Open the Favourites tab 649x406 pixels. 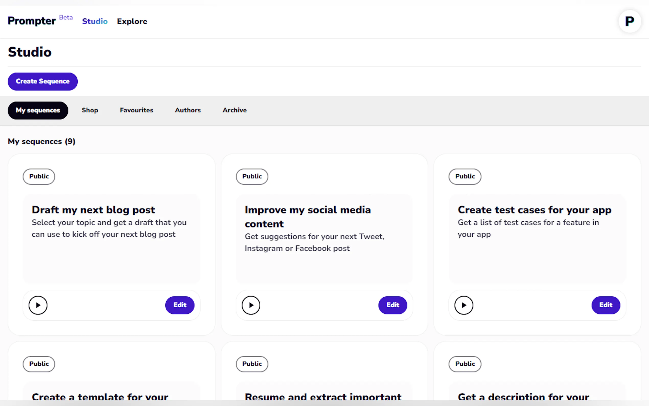136,110
